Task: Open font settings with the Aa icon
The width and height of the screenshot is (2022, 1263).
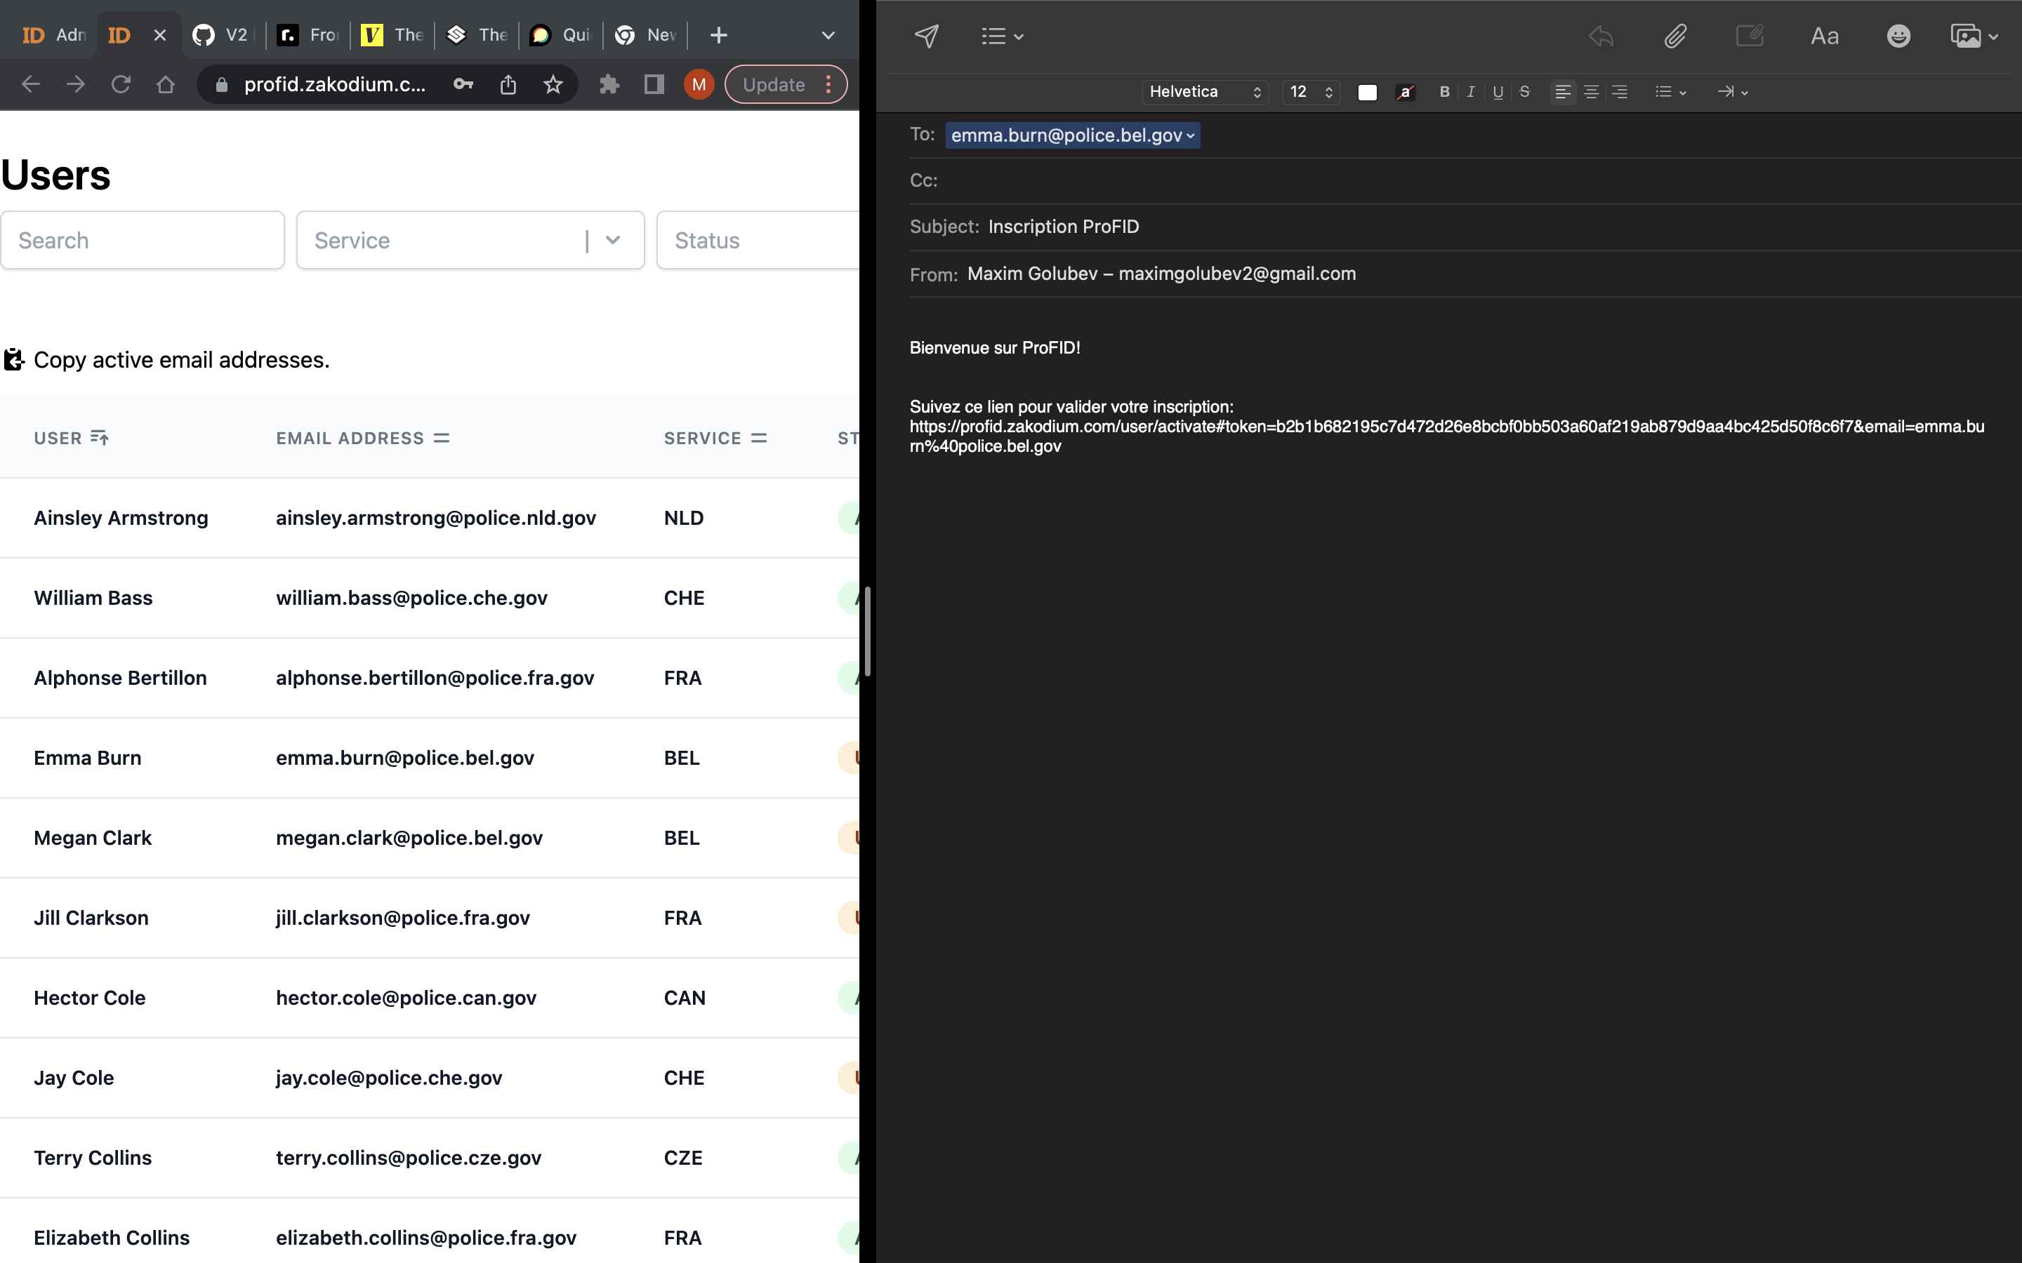Action: [1825, 36]
